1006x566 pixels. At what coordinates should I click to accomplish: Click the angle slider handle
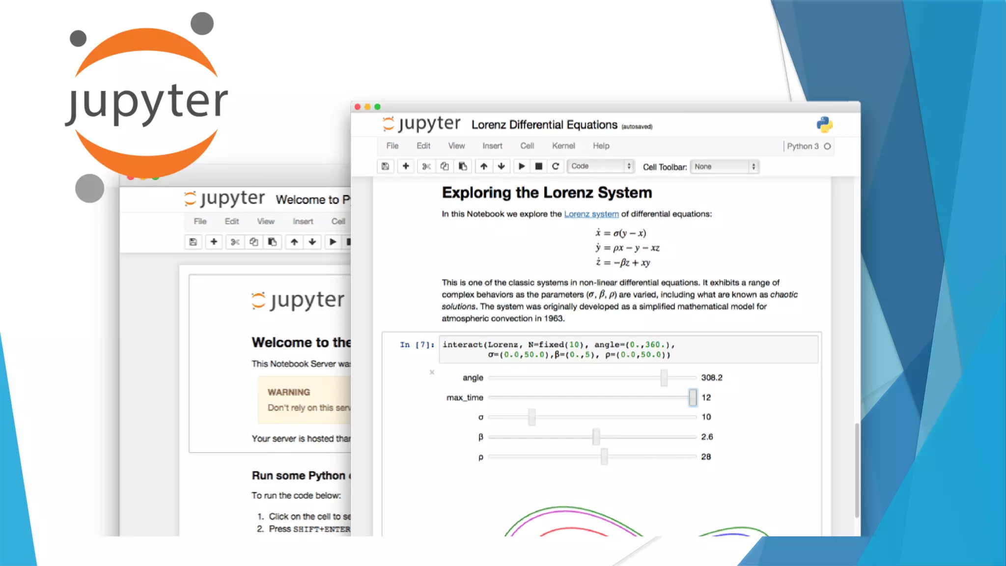664,378
